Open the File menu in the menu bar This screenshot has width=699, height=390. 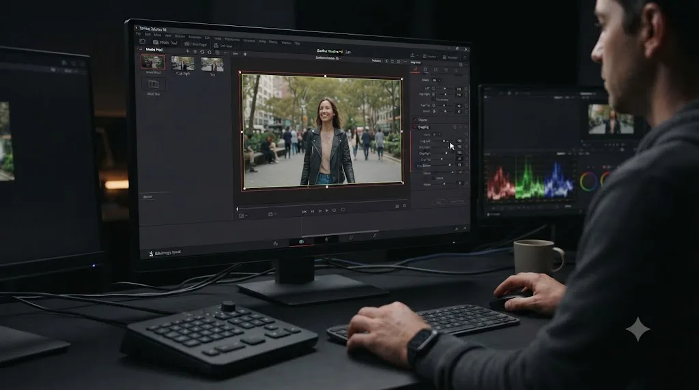[138, 34]
